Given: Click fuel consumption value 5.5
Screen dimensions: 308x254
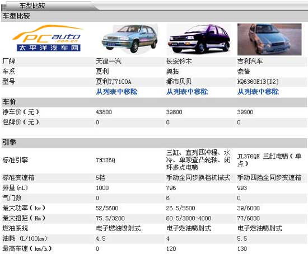Looking at the screenshot, I should [x=242, y=239].
